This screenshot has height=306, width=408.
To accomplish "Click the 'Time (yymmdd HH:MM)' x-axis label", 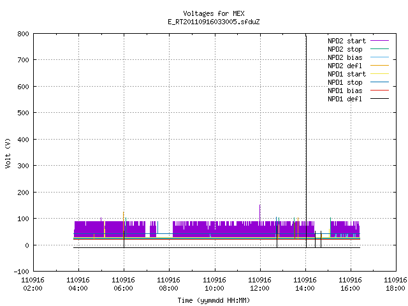I will pos(214,300).
